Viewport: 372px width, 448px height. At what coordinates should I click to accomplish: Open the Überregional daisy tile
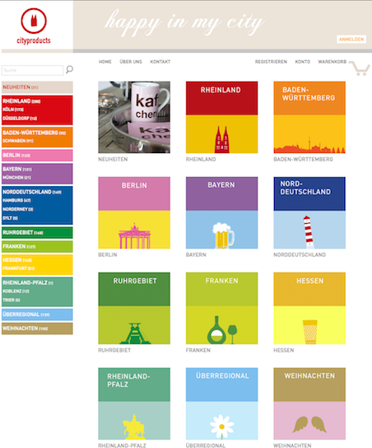(222, 404)
